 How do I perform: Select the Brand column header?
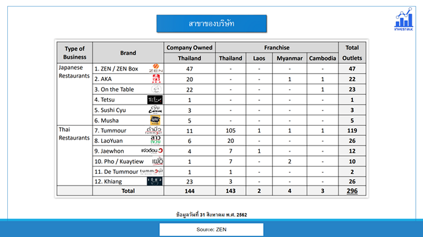[128, 53]
